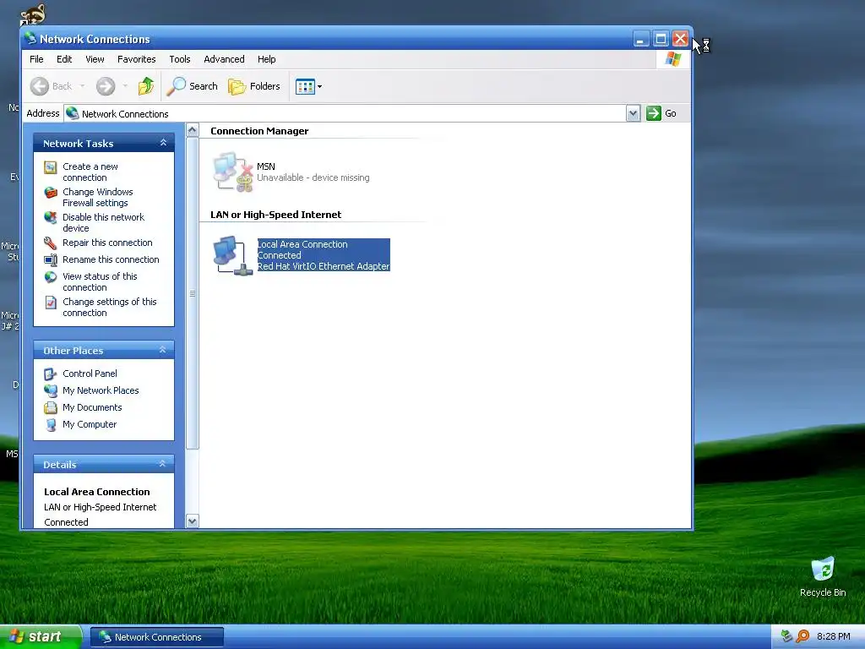Click task pane scrollbar down arrow
The height and width of the screenshot is (649, 865).
192,521
